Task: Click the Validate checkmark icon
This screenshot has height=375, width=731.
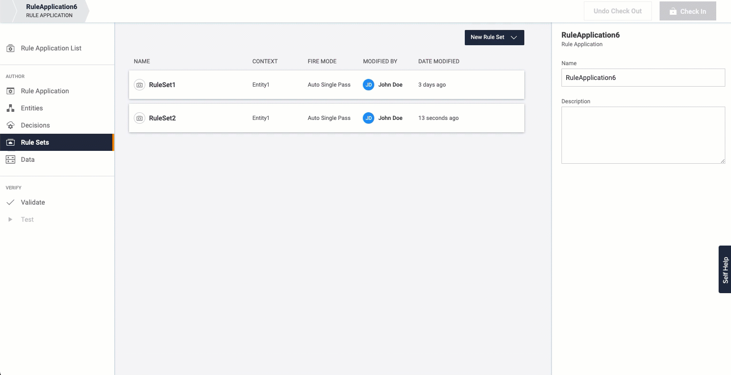Action: [10, 202]
